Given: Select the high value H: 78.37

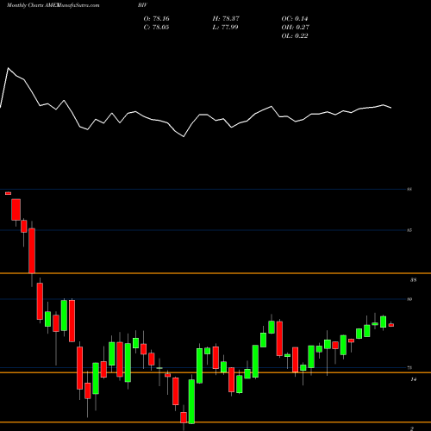Looking at the screenshot, I should pyautogui.click(x=226, y=18).
